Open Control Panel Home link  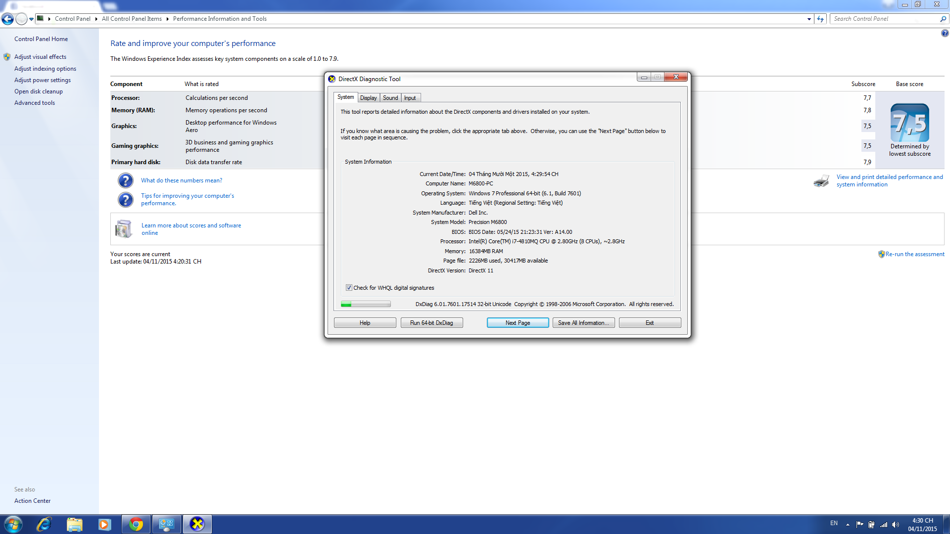41,39
